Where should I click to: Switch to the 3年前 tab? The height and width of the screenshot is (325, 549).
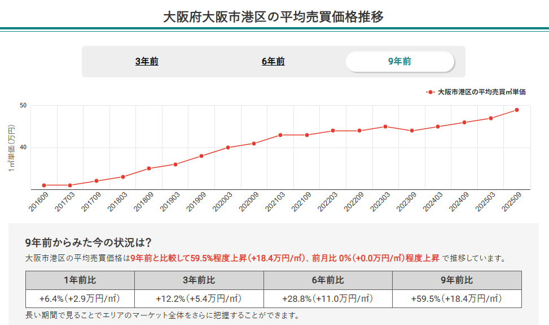point(147,62)
